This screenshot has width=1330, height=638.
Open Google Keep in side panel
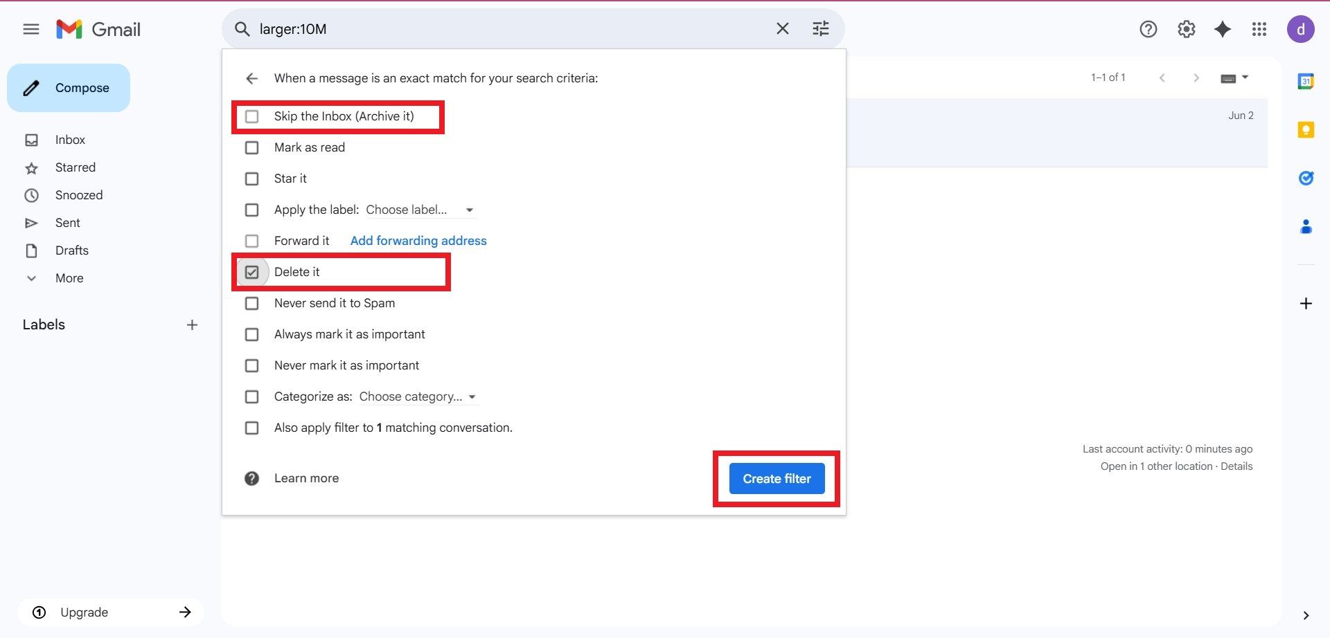coord(1306,130)
